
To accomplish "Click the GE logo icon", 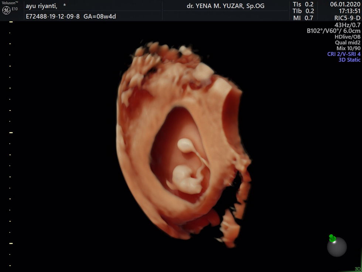I will tap(6, 10).
